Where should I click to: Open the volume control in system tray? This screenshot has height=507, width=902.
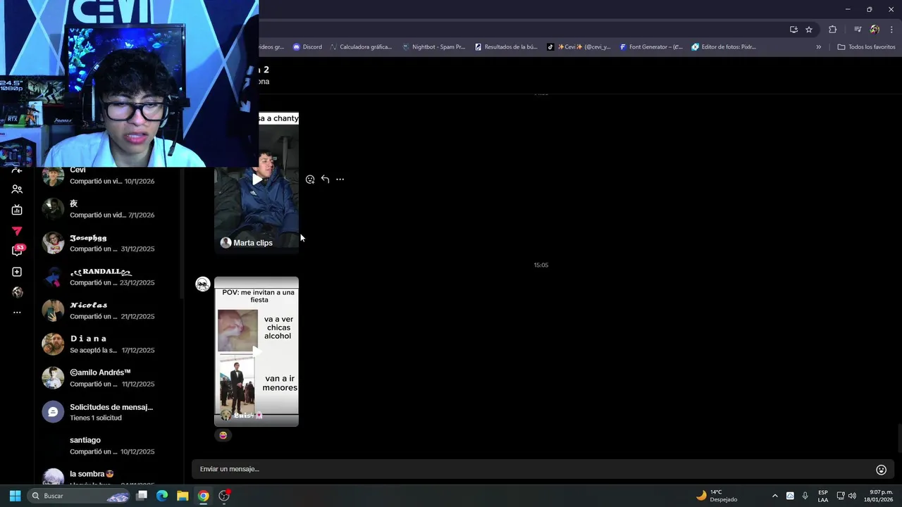(x=852, y=496)
